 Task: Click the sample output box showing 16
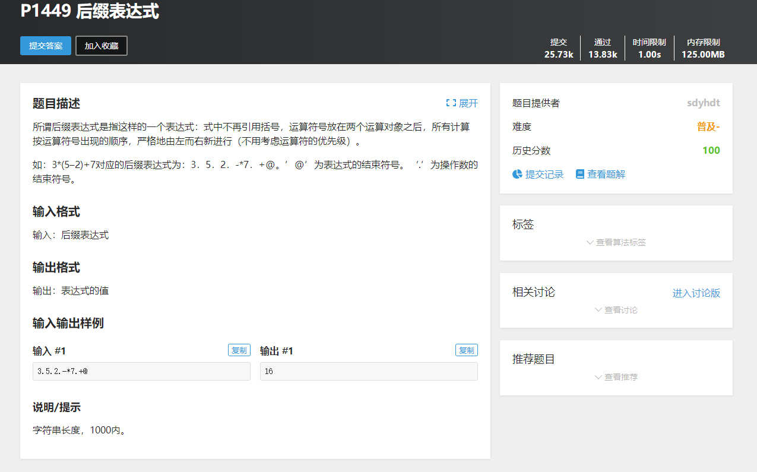(x=369, y=371)
